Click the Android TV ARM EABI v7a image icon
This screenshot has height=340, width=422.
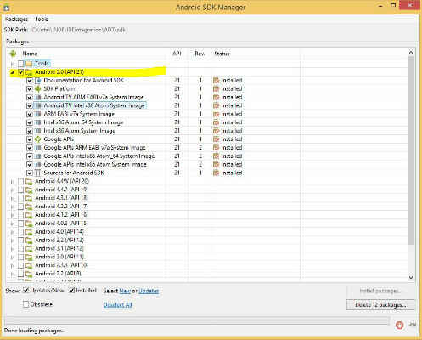click(x=37, y=97)
